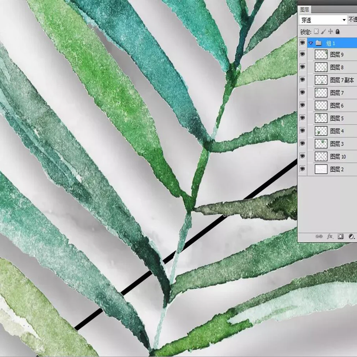
Task: Click the lock image pixels brush icon
Action: (323, 31)
